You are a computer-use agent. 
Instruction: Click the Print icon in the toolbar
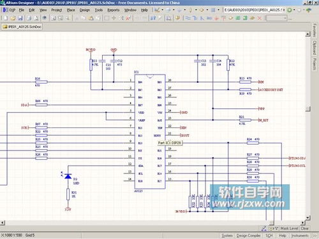click(x=29, y=18)
